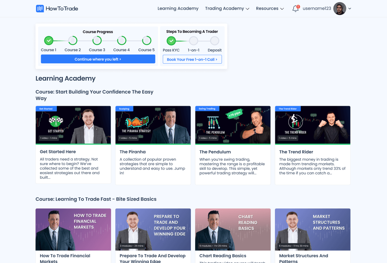Select the Course 3 progress circle

pyautogui.click(x=97, y=41)
